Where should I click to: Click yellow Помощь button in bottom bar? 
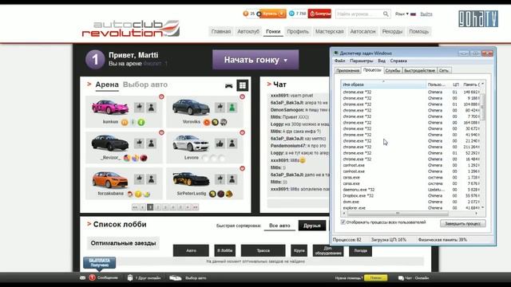(x=375, y=278)
